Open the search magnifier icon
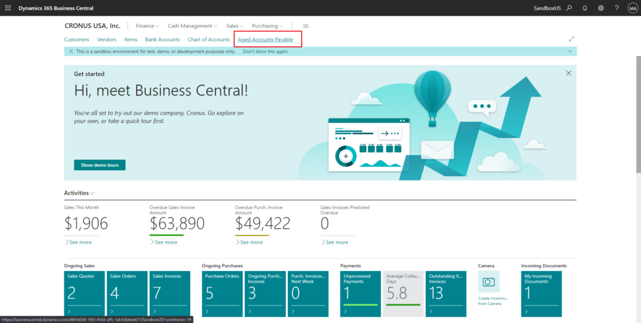 pos(569,7)
